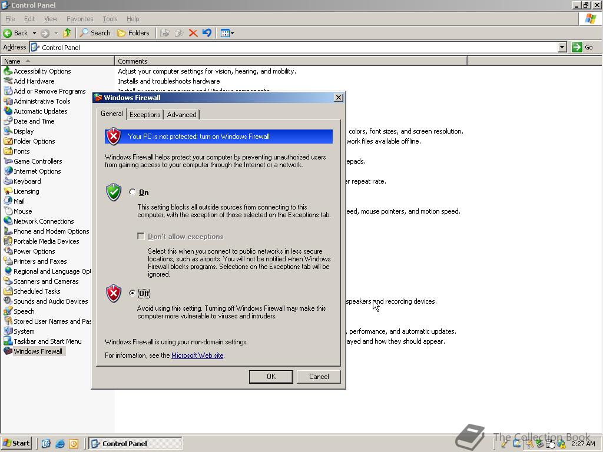Select Portable Media Devices icon

[x=8, y=241]
